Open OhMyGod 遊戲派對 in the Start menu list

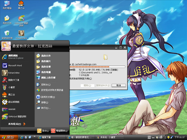(x=14, y=116)
